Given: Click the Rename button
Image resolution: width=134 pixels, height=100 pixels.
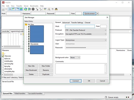Looking at the screenshot, I should (x=46, y=70).
